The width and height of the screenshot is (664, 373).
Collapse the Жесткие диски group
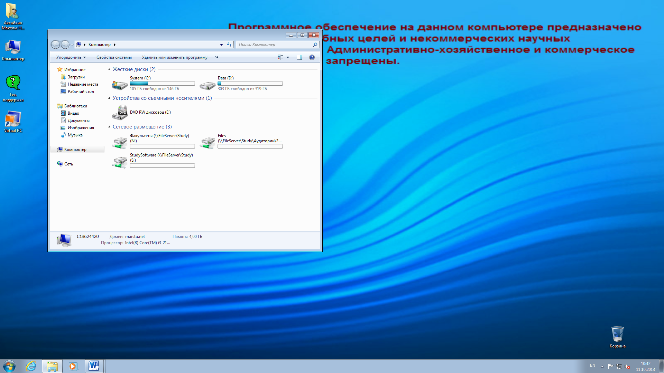tap(109, 69)
